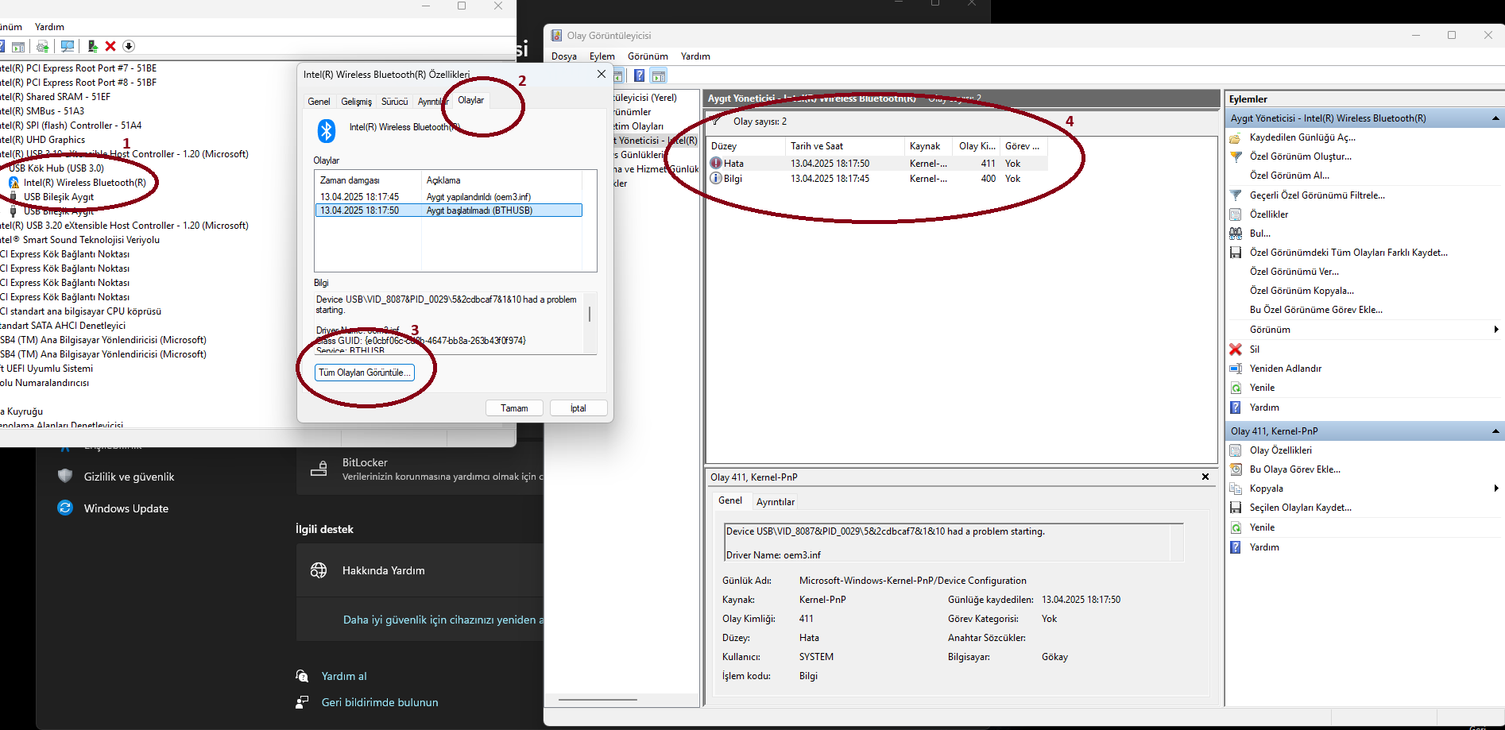
Task: Open the Dosya menu in Event Viewer
Action: (x=564, y=56)
